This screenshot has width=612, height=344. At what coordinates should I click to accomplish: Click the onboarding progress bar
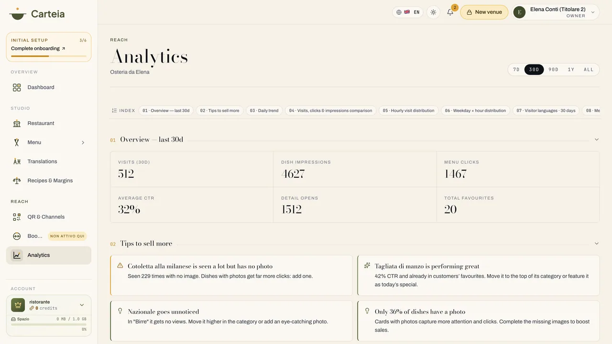(49, 56)
